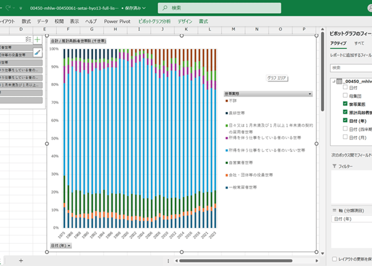Uncheck the 推計高齢者世帯数 field checkbox
Image resolution: width=372 pixels, height=266 pixels.
click(x=345, y=112)
